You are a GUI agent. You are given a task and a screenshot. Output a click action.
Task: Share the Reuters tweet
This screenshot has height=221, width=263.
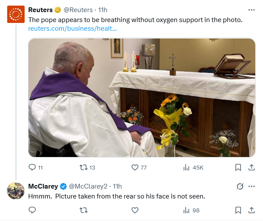click(x=251, y=167)
